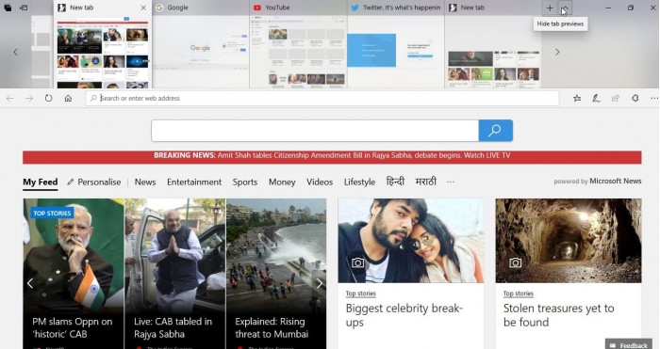Click the Personalise link with pencil
The image size is (660, 349).
(94, 182)
